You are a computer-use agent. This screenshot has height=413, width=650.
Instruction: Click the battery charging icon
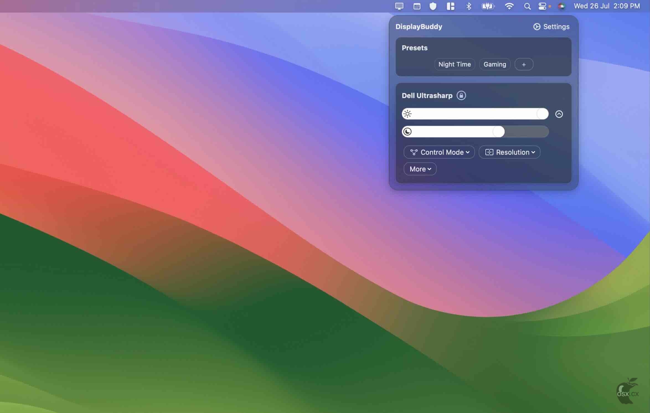488,6
